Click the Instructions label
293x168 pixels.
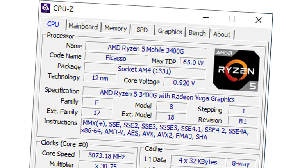click(60, 122)
